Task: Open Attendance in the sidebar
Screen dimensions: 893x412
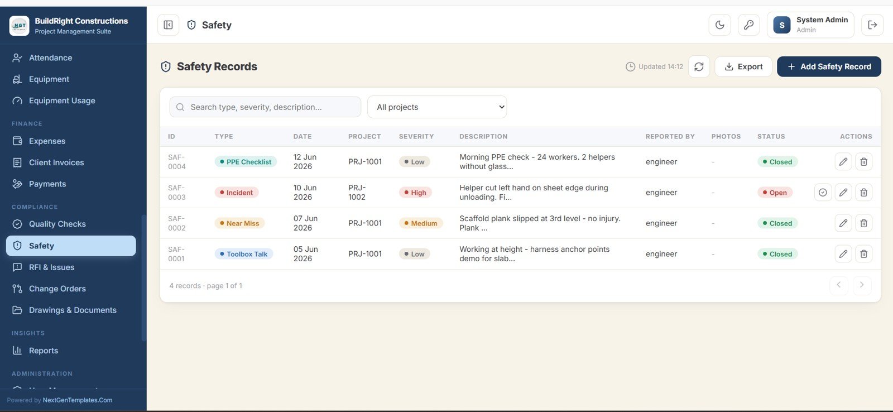Action: (71, 58)
